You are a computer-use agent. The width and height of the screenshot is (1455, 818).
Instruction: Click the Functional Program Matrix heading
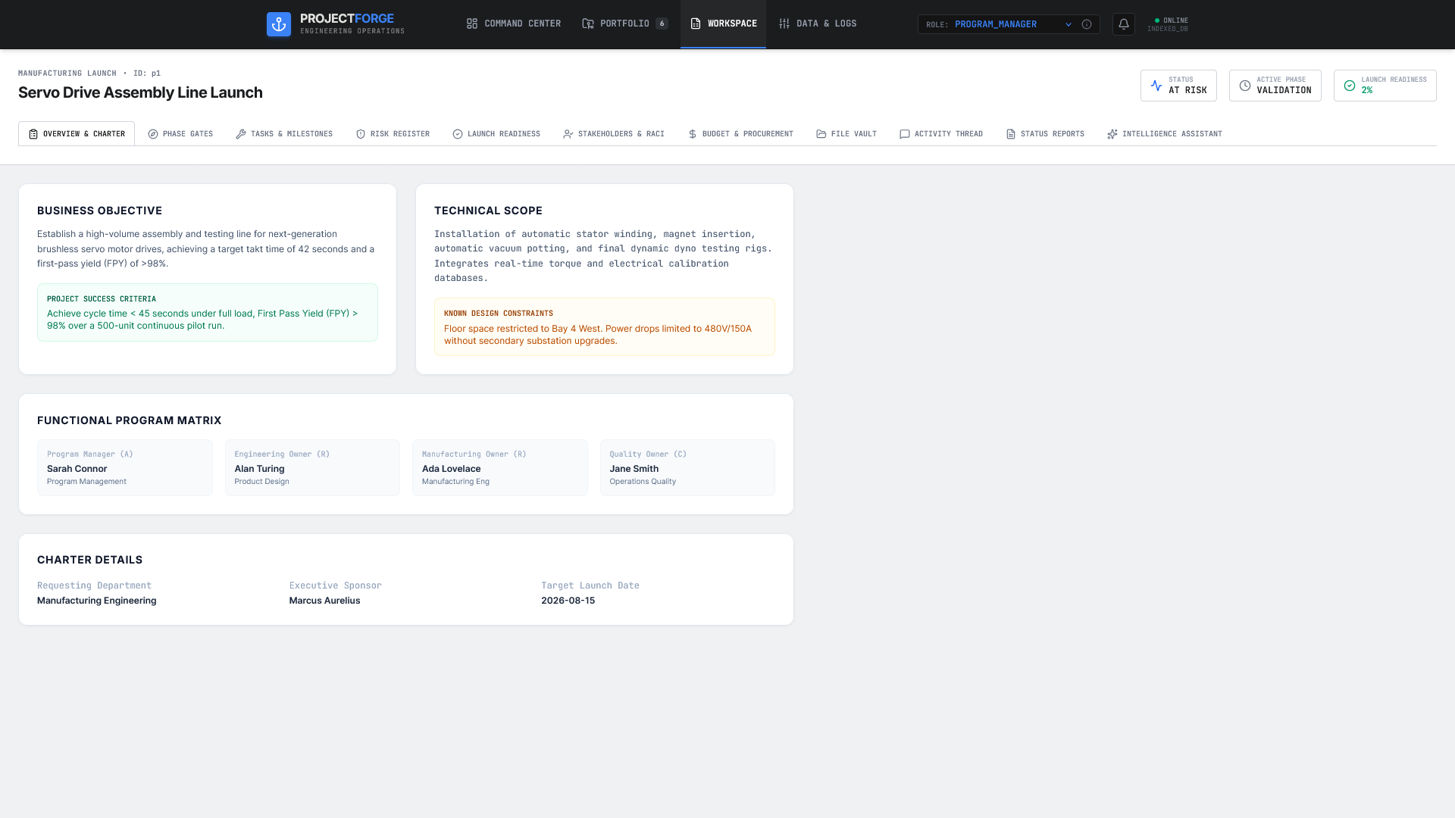click(130, 420)
